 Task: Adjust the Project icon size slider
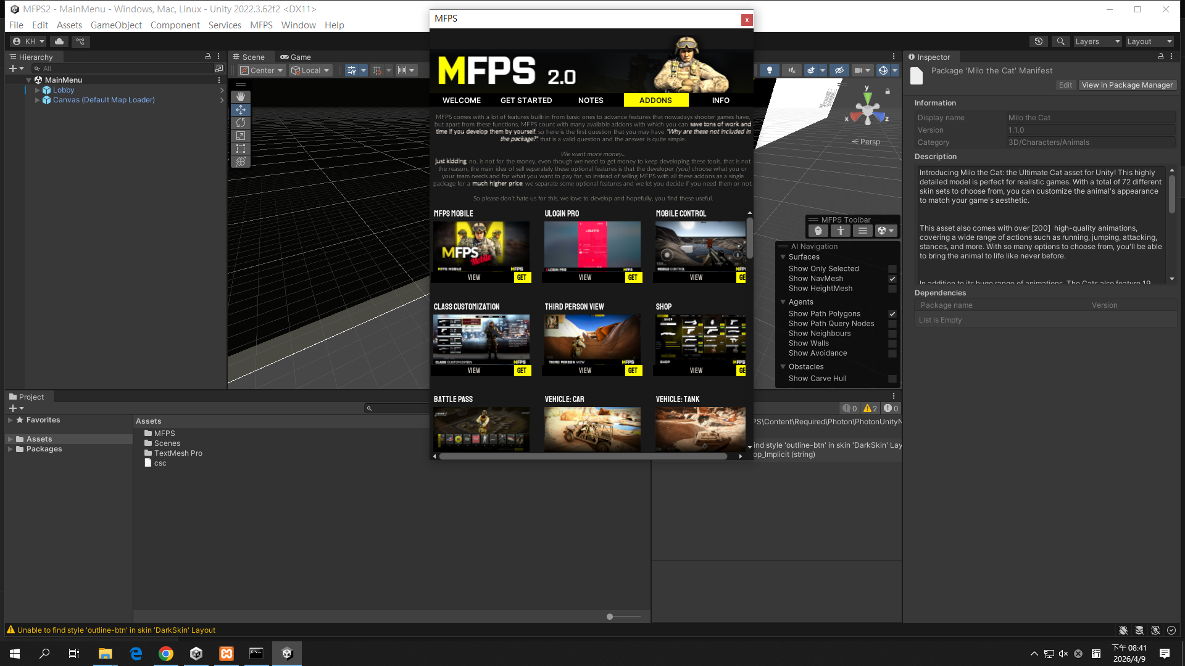tap(610, 617)
